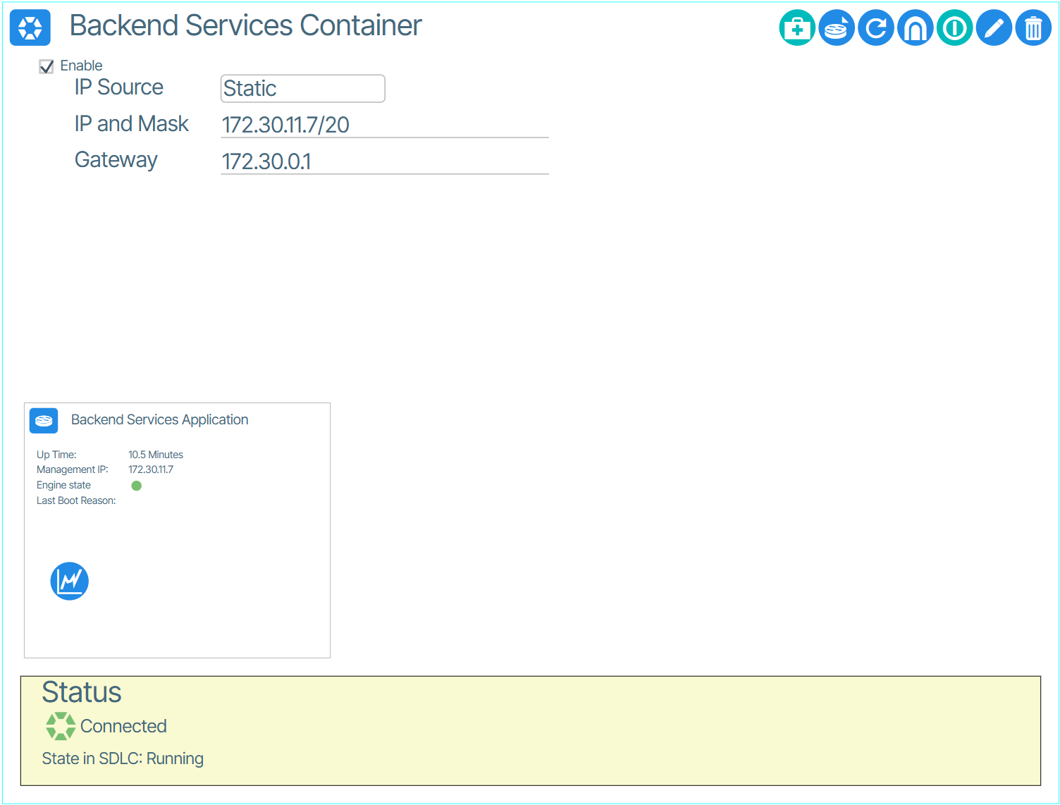The height and width of the screenshot is (805, 1060).
Task: Uncheck the Enable checkbox
Action: (x=47, y=67)
